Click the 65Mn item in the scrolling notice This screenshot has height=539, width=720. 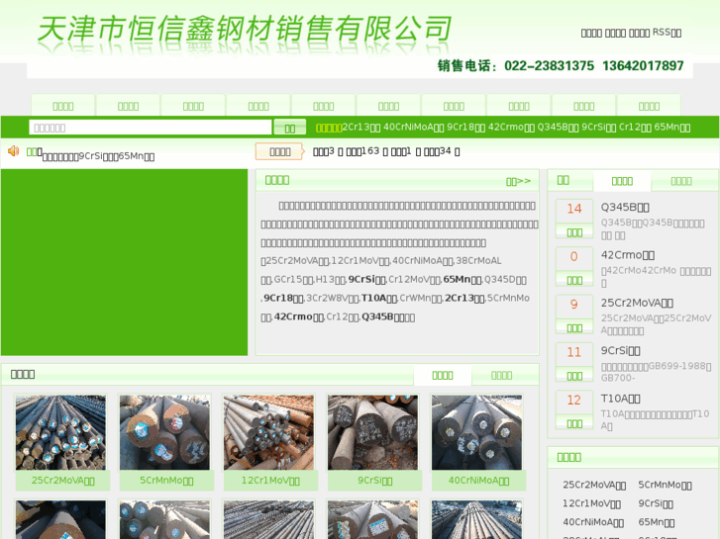[x=137, y=156]
